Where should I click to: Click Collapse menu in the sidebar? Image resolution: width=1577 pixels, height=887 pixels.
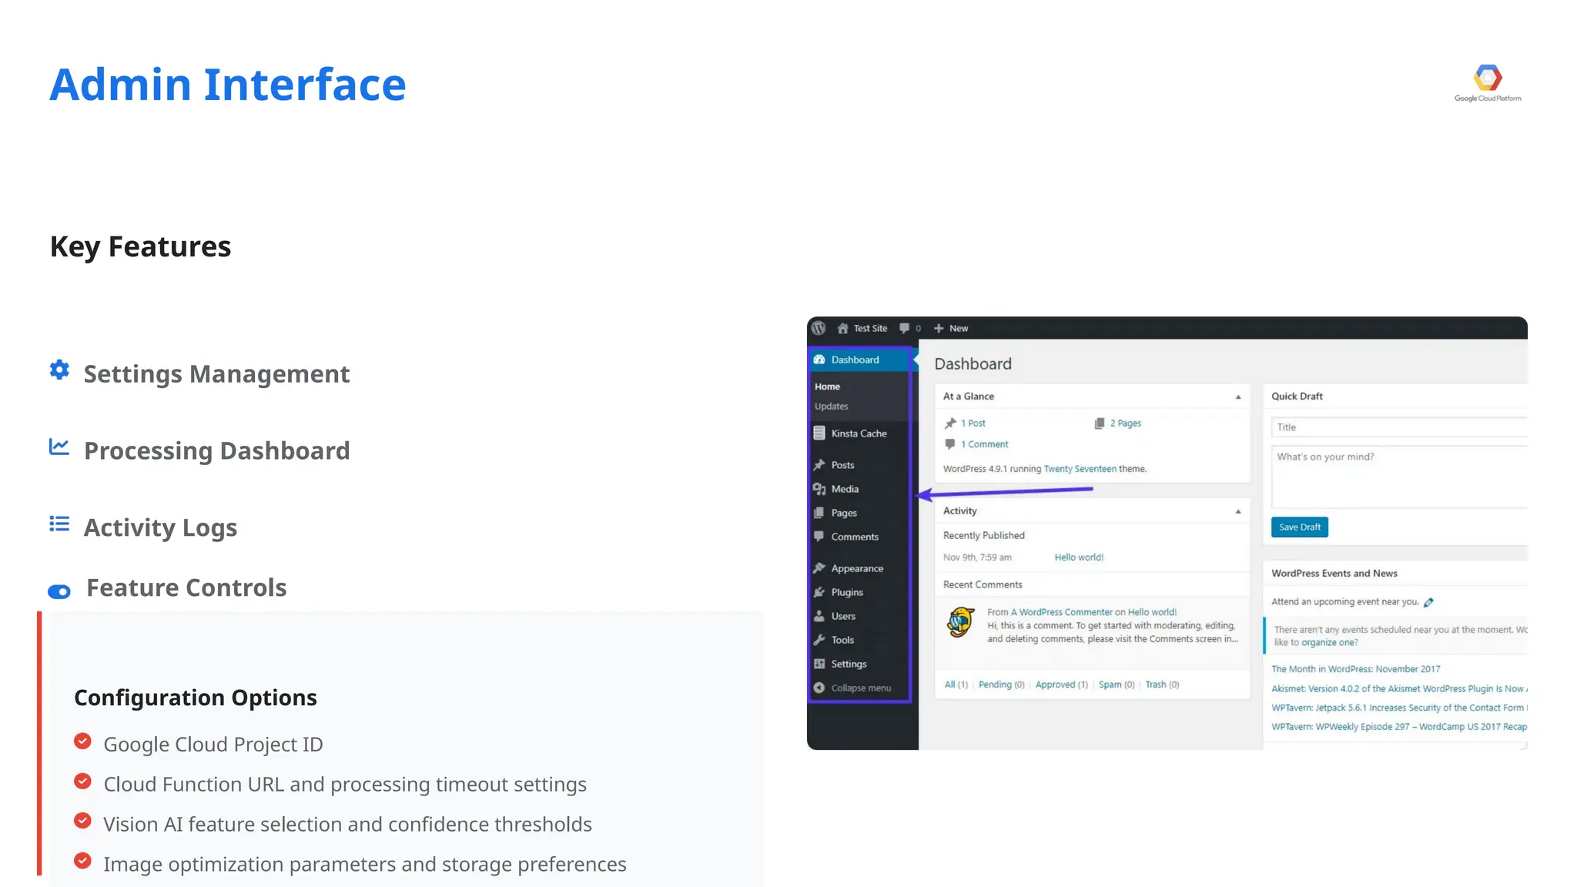tap(860, 688)
